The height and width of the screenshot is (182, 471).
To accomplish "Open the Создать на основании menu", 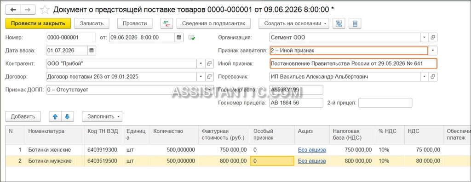I will [x=294, y=23].
